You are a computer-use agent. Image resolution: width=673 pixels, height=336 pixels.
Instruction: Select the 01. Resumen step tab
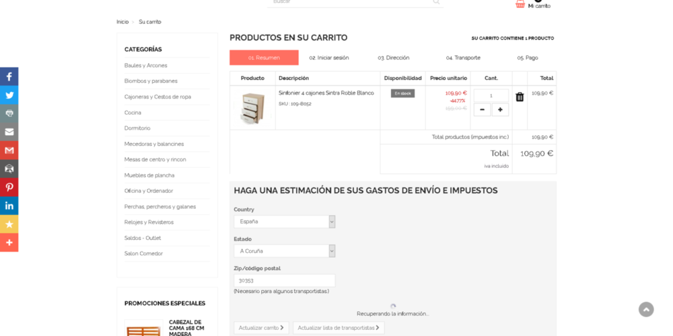point(264,57)
